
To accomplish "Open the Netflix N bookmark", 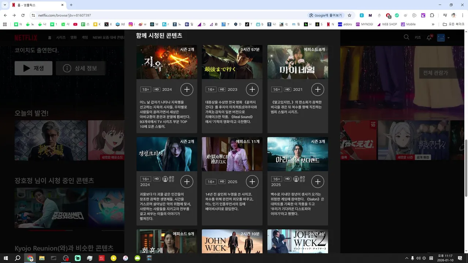I will [x=330, y=24].
